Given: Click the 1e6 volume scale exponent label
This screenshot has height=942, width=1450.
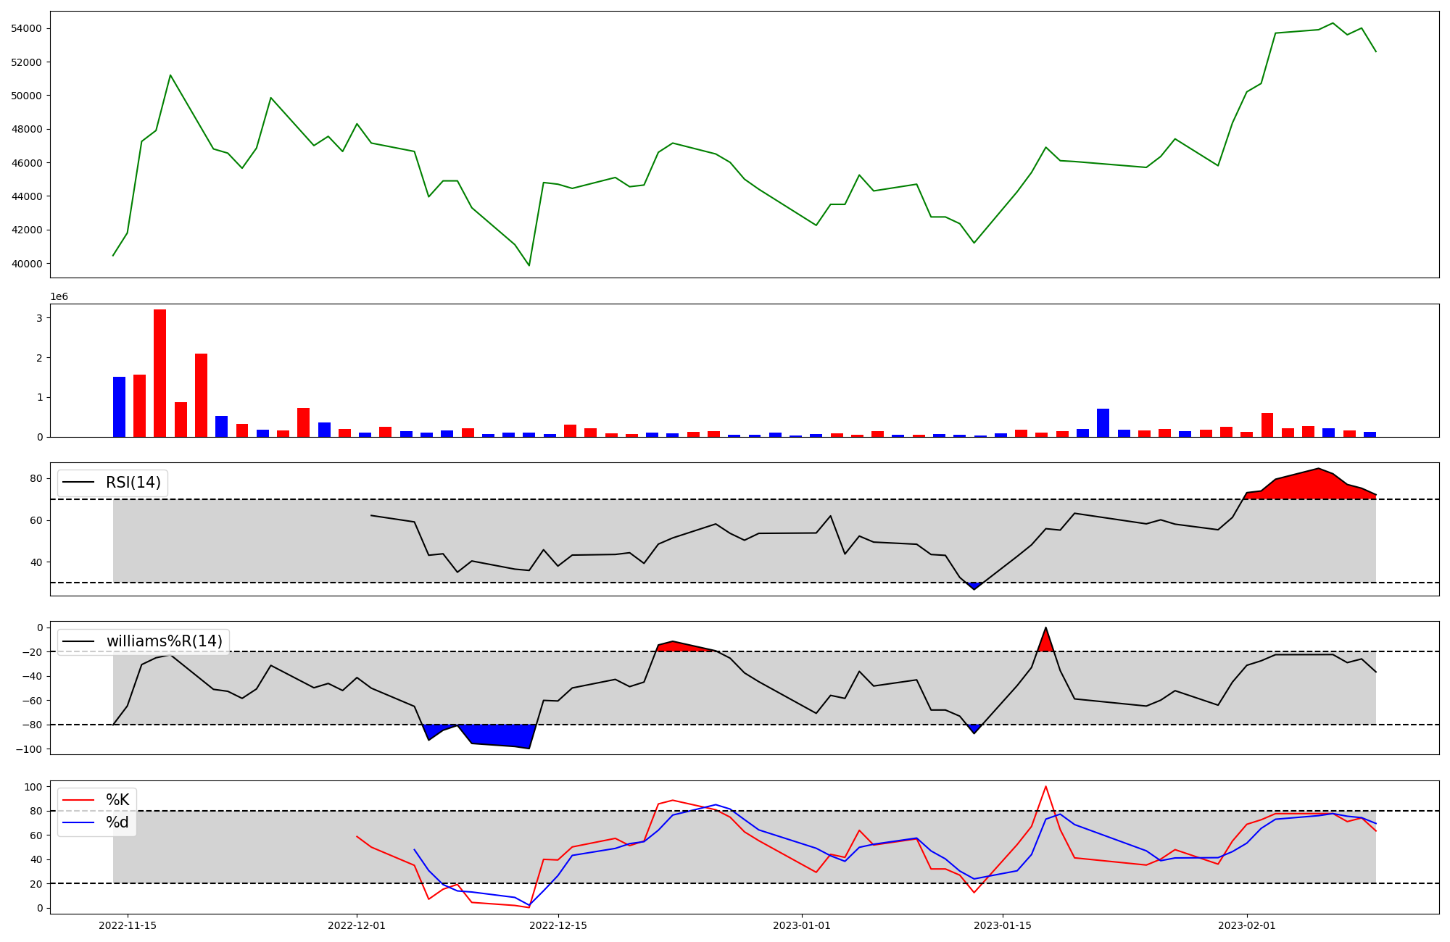Looking at the screenshot, I should [x=59, y=297].
